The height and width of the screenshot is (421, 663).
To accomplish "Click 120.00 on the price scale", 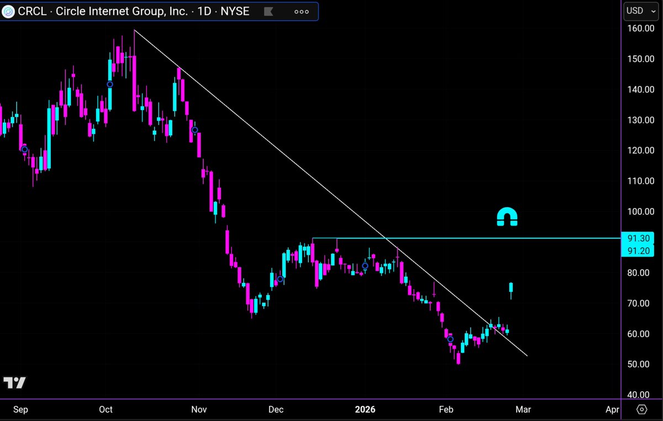I will pyautogui.click(x=641, y=151).
